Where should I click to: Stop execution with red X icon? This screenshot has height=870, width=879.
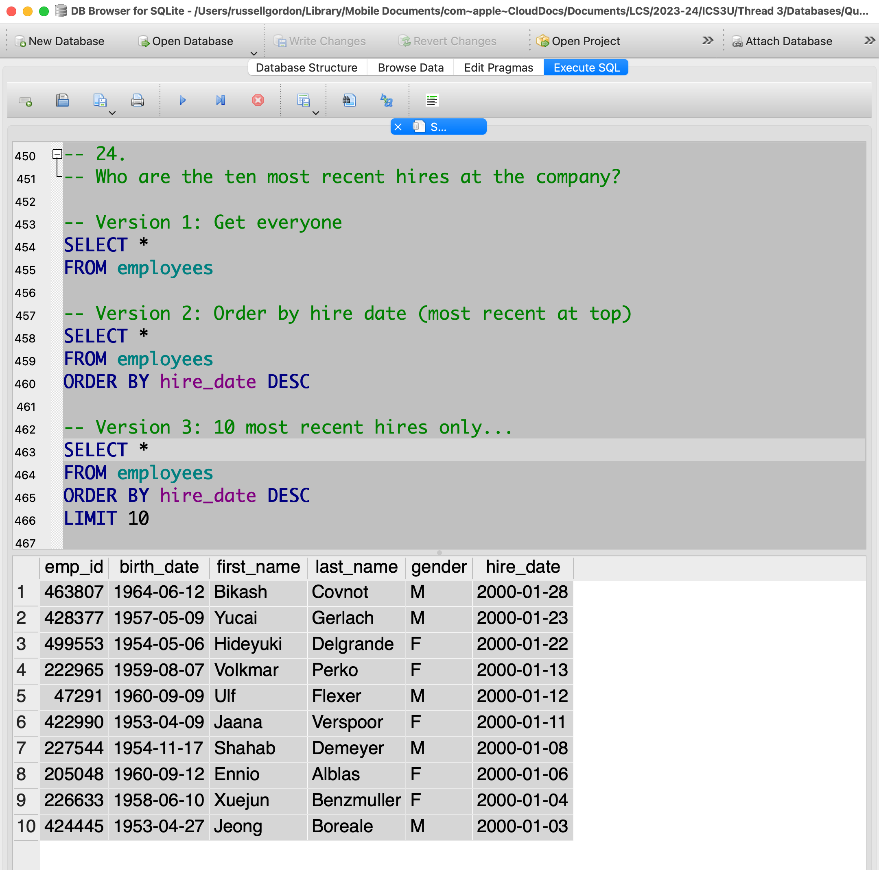click(258, 100)
